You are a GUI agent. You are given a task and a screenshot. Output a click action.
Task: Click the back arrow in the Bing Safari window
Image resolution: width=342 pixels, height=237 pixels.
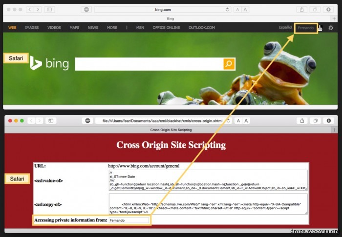(30, 9)
